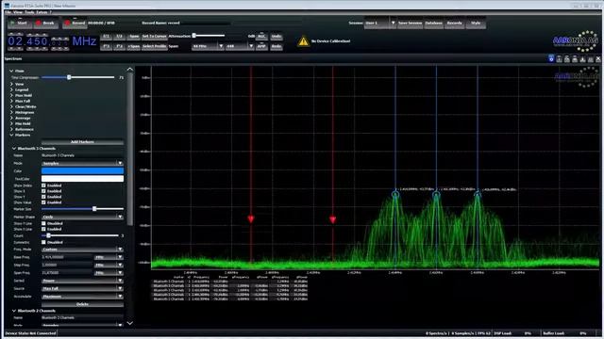The image size is (604, 339).
Task: Click the red Break button
Action: [x=45, y=23]
